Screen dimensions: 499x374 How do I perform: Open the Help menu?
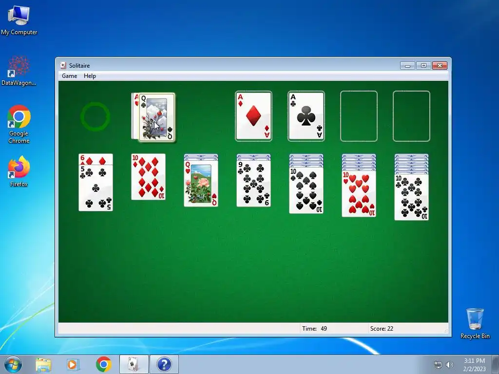(90, 75)
